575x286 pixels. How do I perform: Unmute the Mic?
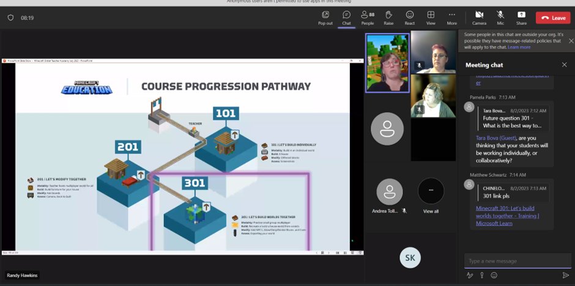point(500,18)
